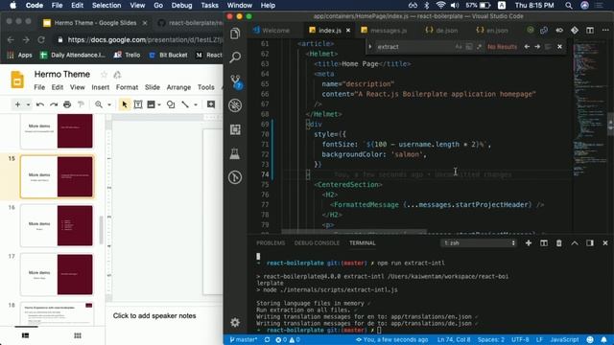
Task: Switch to grid view in Slides
Action: (x=78, y=335)
